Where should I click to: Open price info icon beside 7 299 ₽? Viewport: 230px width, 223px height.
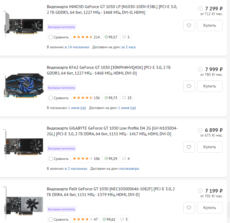200,9
